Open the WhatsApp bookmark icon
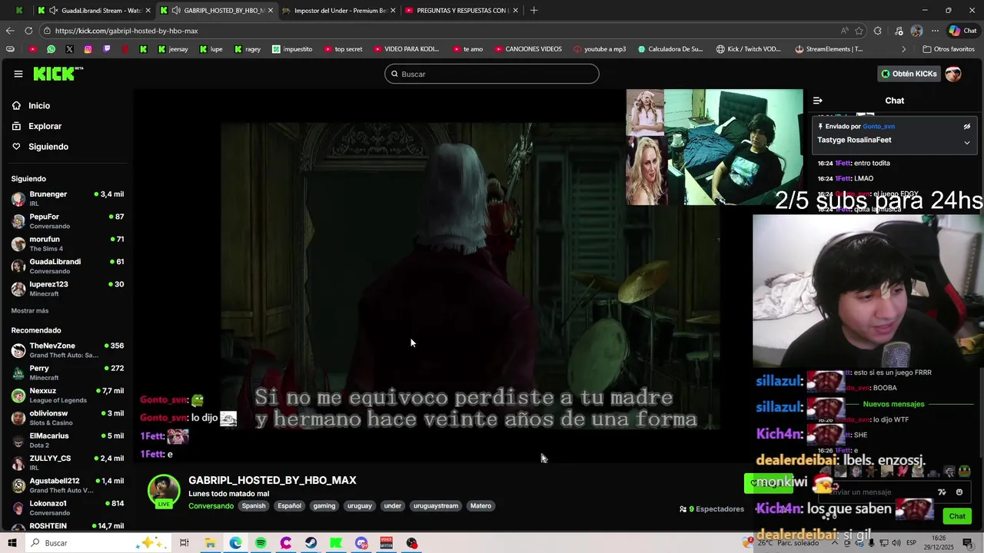Screen dimensions: 984x553 coord(51,49)
